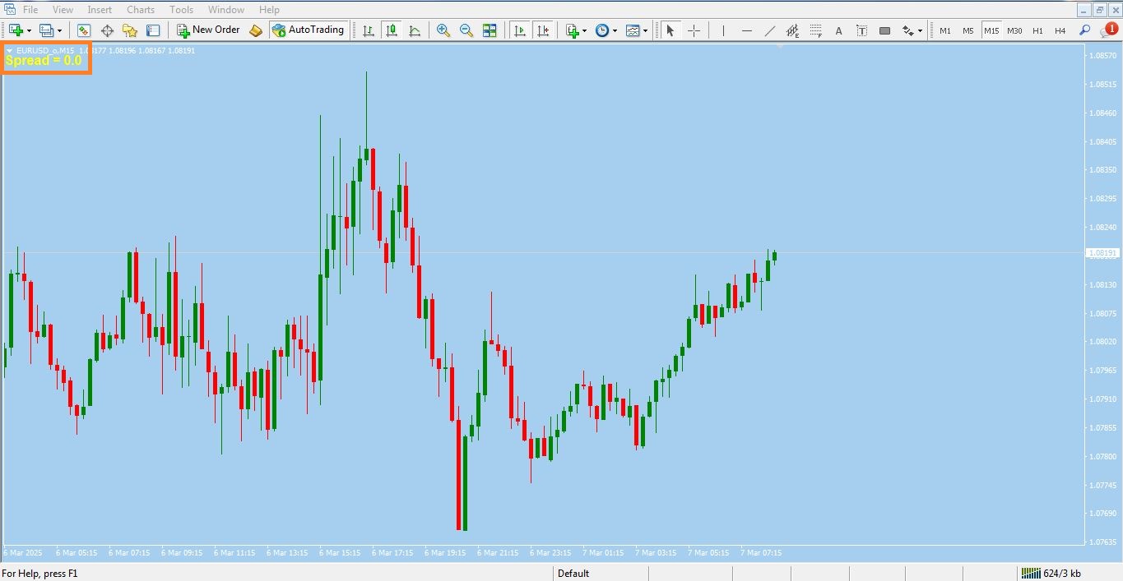
Task: Open the Indicators dropdown arrow
Action: click(585, 30)
